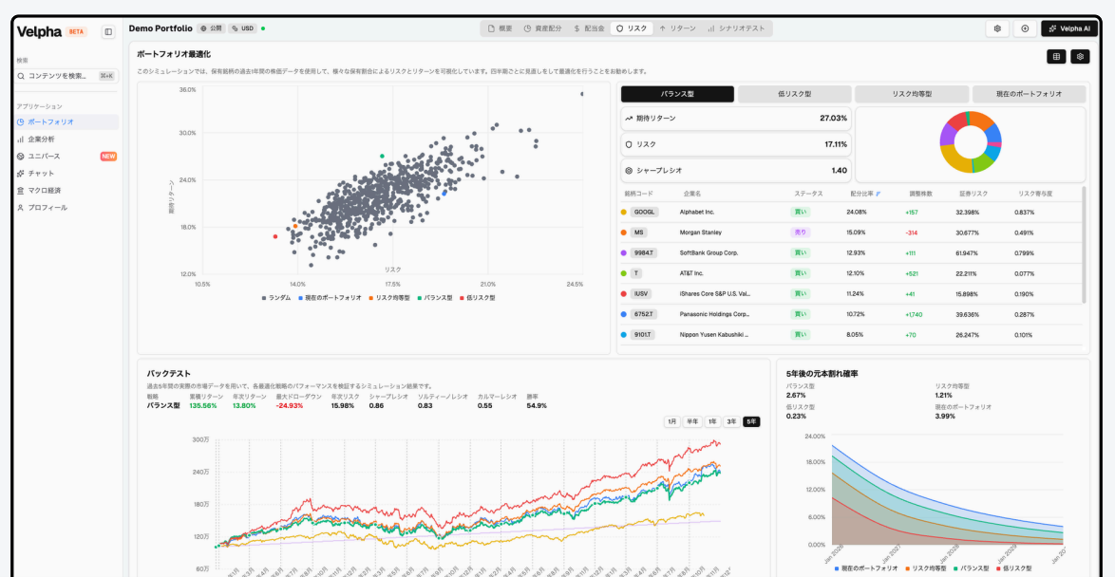The height and width of the screenshot is (577, 1115).
Task: Click the GOOGL ticker code badge
Action: (x=644, y=212)
